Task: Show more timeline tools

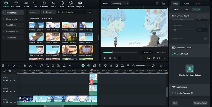Action: [x=70, y=66]
